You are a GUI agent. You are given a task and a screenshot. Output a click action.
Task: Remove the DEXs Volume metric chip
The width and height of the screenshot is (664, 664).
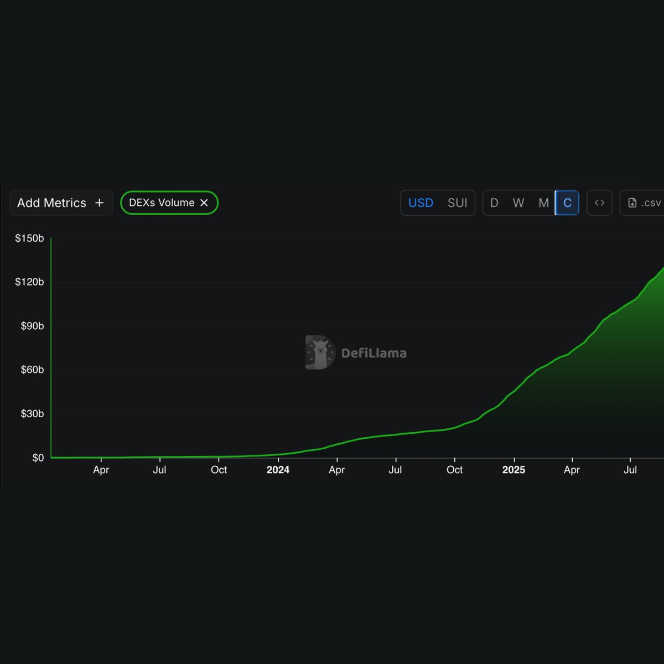point(204,203)
